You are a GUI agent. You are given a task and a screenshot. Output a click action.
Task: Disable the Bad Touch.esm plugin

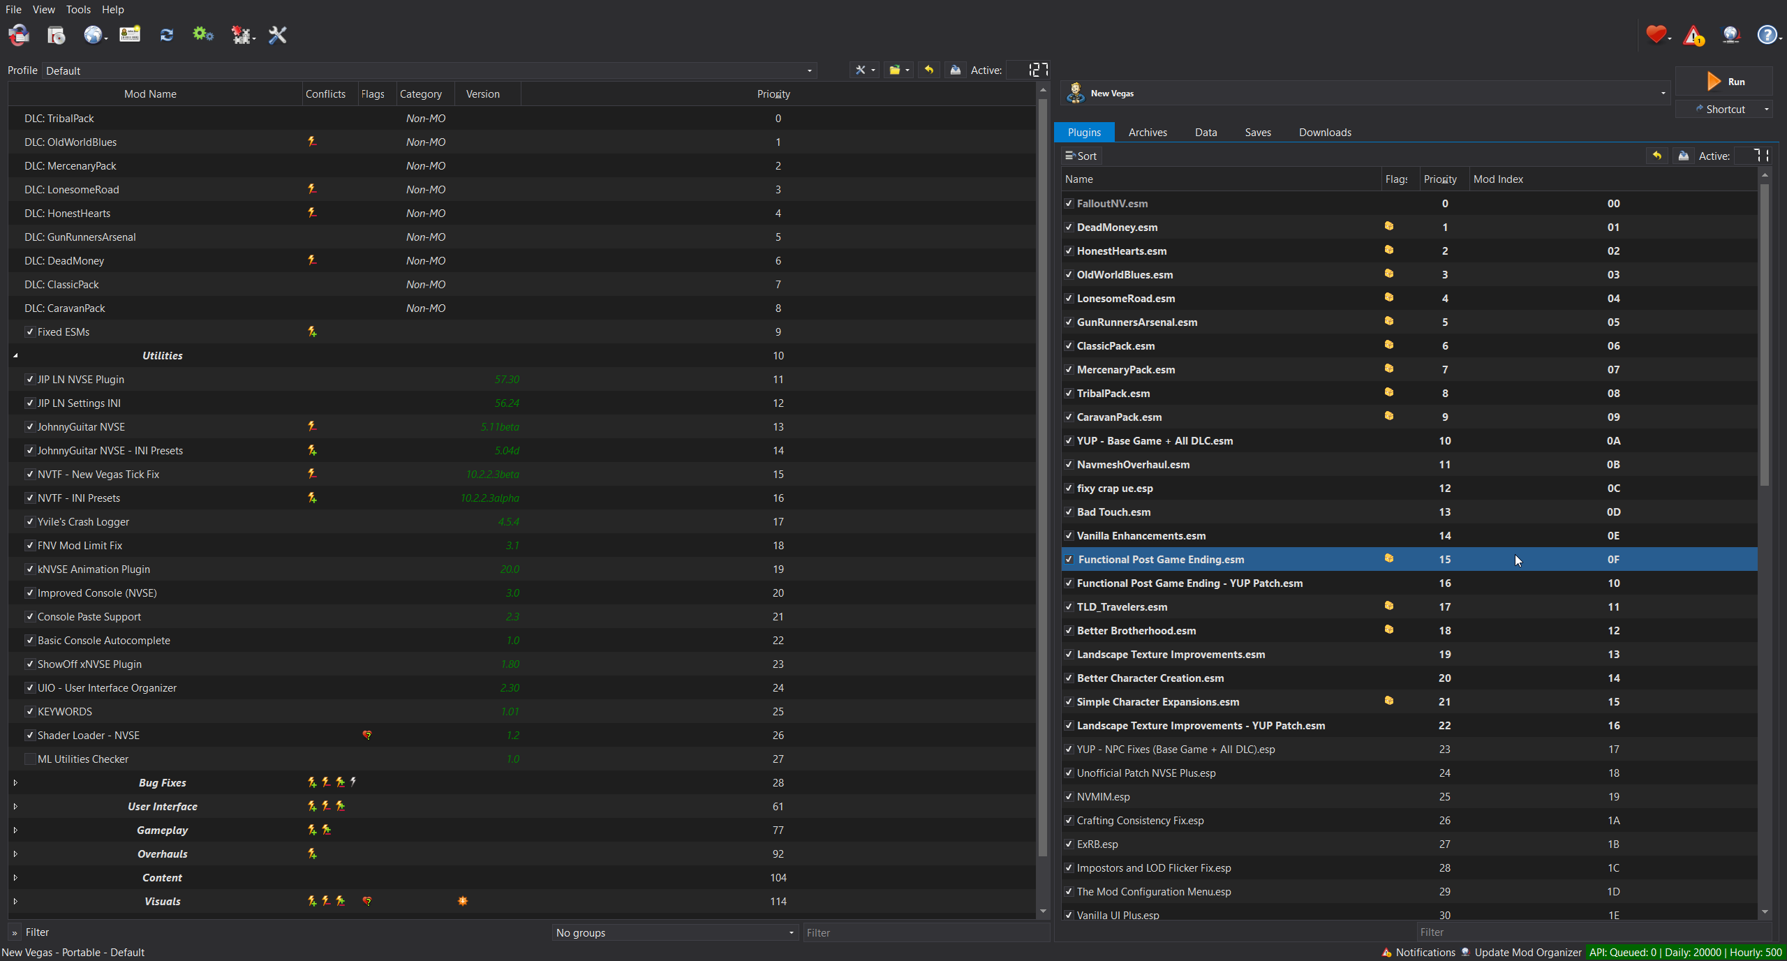(1069, 512)
